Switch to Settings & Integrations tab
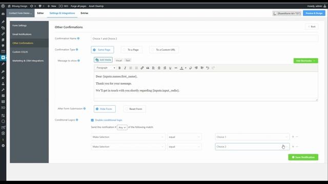 [62, 13]
